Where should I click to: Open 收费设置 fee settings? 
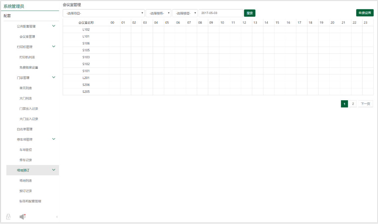tap(365, 13)
